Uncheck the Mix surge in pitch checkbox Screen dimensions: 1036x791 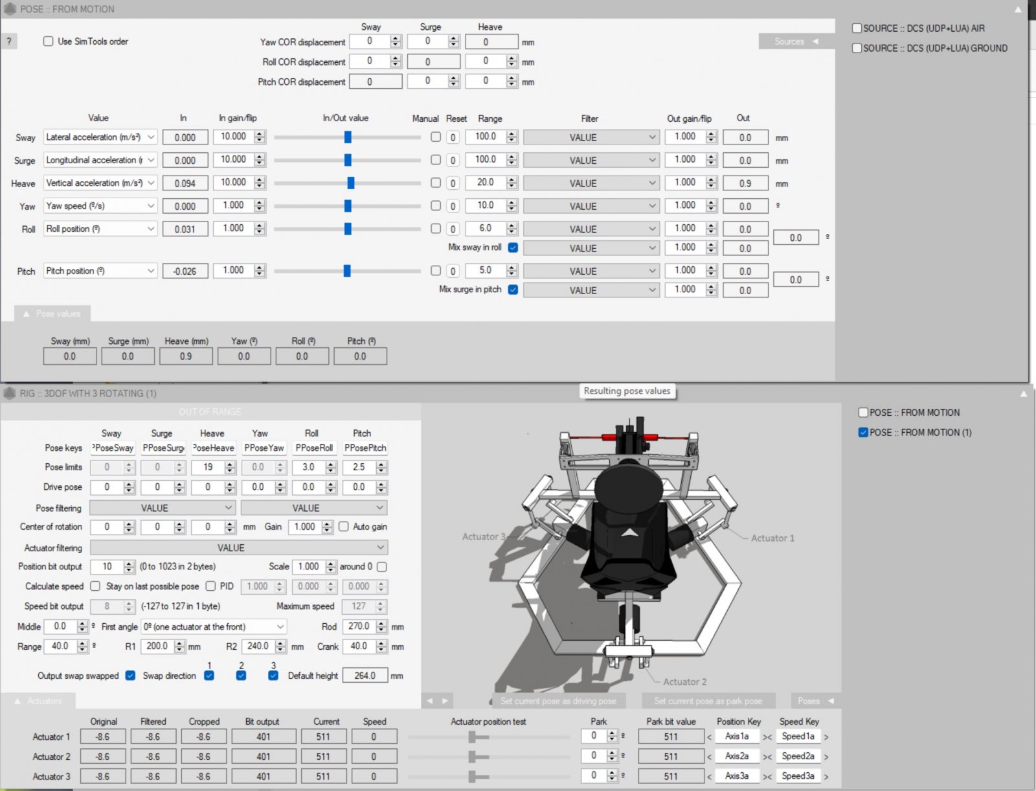click(513, 290)
